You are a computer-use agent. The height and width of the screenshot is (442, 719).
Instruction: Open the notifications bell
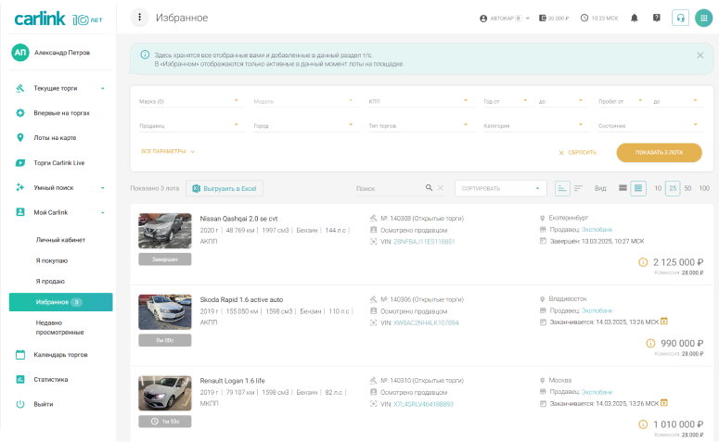635,18
